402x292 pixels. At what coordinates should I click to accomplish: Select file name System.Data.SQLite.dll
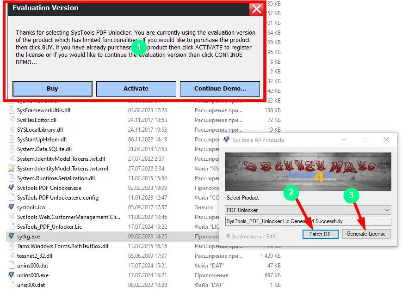pyautogui.click(x=44, y=149)
